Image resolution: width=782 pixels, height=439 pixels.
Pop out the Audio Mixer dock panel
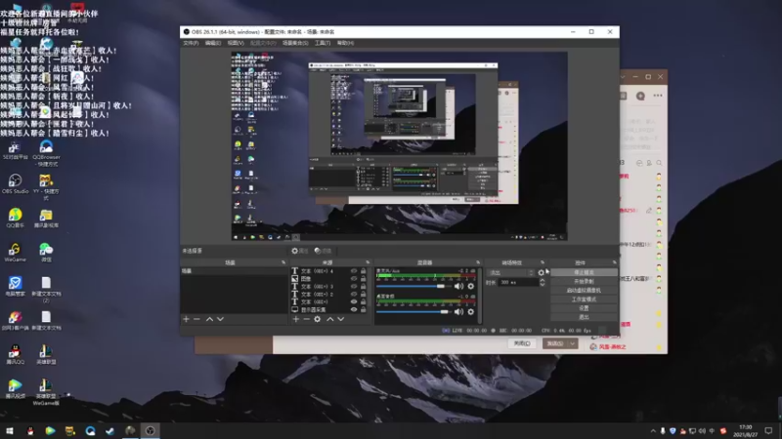(x=478, y=262)
